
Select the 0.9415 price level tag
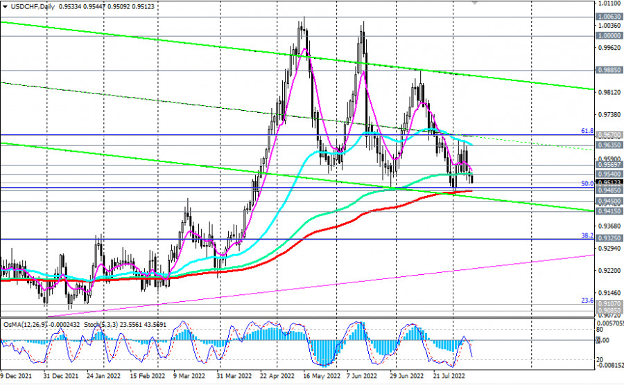[609, 212]
